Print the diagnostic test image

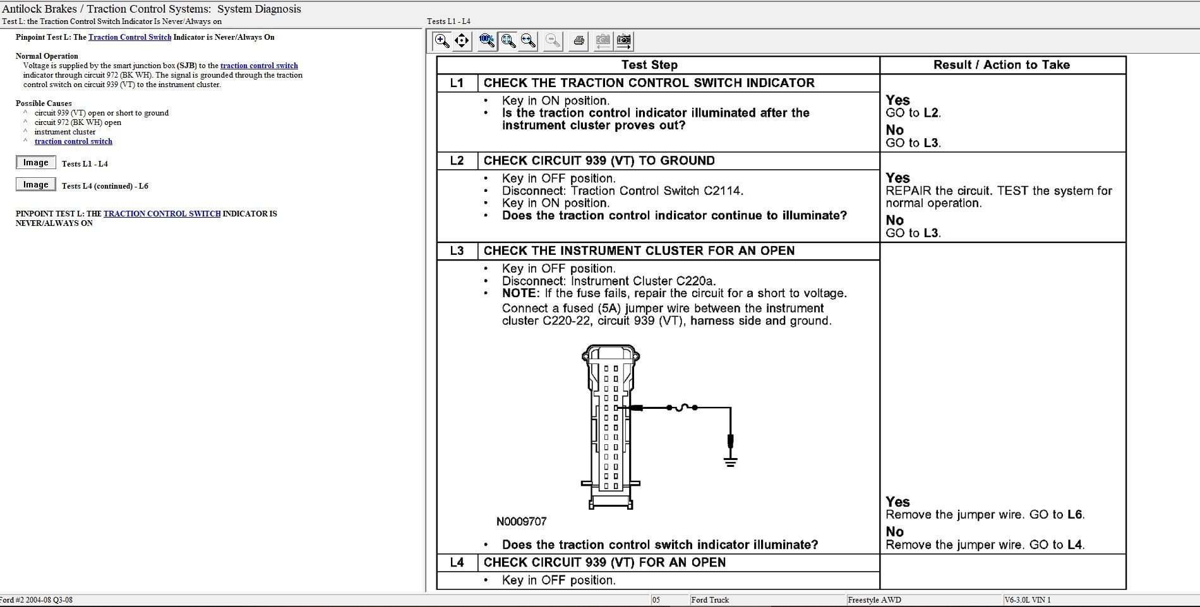[579, 42]
